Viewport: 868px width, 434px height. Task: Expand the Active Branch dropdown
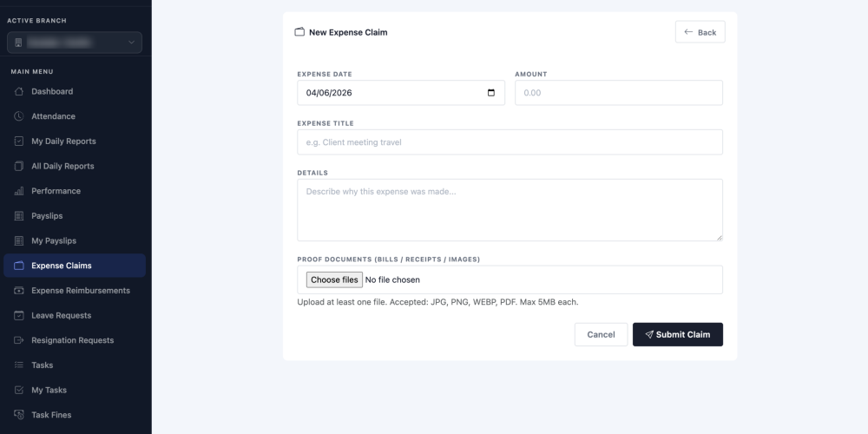tap(75, 43)
